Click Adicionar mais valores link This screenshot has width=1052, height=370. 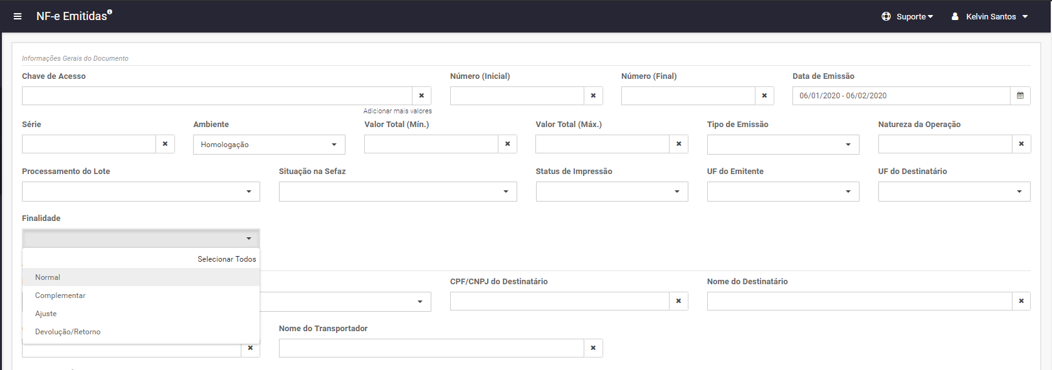(x=397, y=111)
